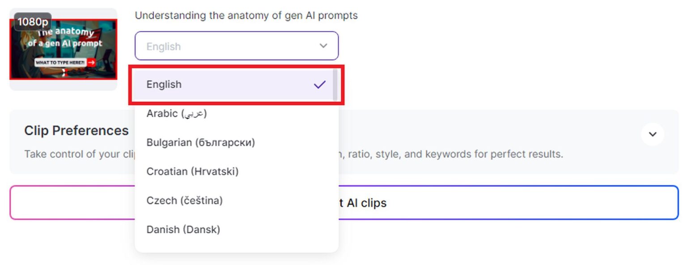Click the title Understanding the anatomy of gen AI prompts
687x265 pixels.
(x=246, y=15)
